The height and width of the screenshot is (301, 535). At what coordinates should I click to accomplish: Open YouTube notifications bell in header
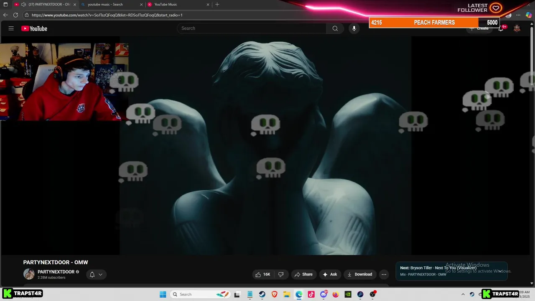[x=501, y=28]
